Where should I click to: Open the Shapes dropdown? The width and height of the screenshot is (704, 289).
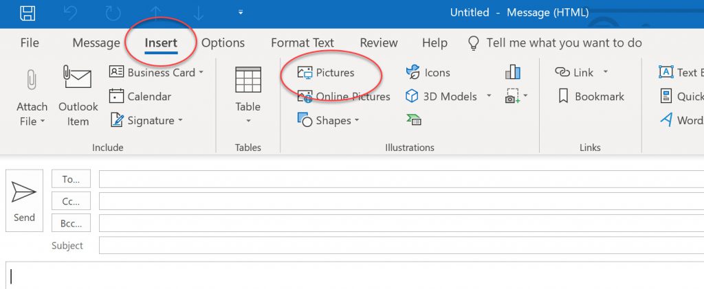click(357, 120)
